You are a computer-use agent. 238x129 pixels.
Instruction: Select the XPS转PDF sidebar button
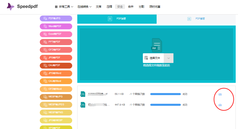[56, 127]
